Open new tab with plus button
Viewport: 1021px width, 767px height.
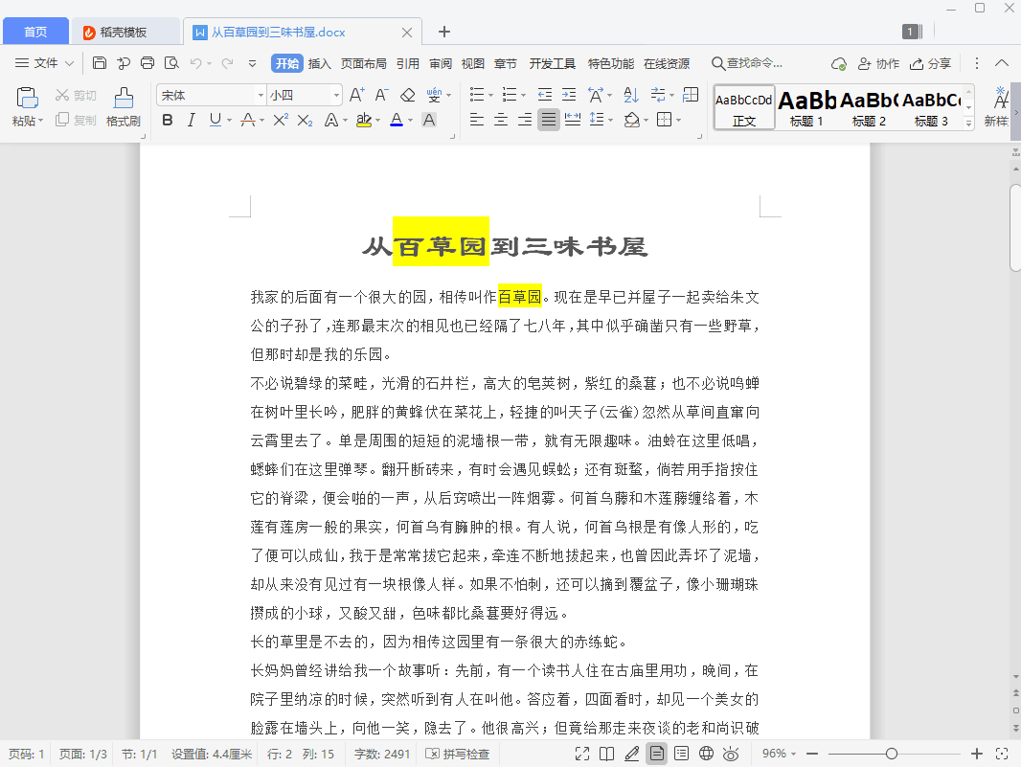coord(444,32)
